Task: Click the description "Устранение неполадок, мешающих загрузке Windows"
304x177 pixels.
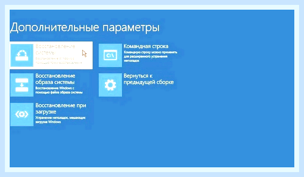Action: click(x=60, y=120)
